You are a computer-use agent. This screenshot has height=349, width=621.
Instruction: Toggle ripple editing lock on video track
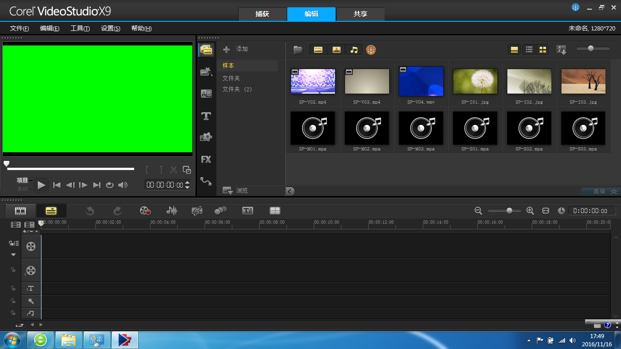point(14,244)
